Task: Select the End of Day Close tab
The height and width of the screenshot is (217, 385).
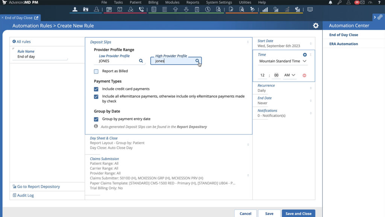Action: 18,18
